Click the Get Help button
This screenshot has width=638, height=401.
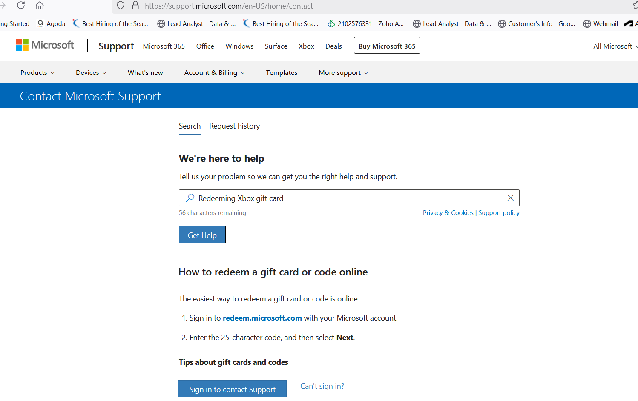tap(202, 235)
